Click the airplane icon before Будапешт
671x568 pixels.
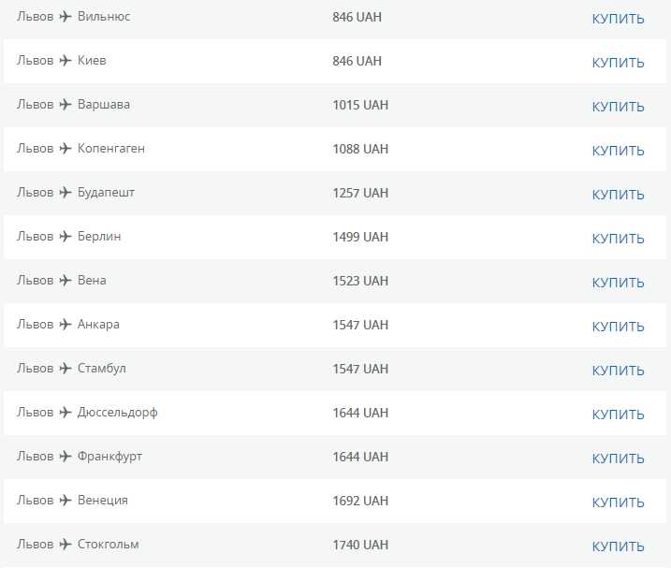coord(66,193)
